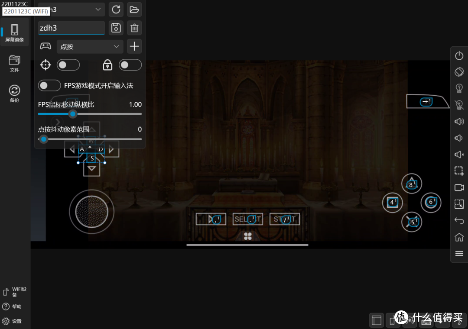468x329 pixels.
Task: Adjust the 点按抖动像素范围 slider
Action: [x=44, y=139]
